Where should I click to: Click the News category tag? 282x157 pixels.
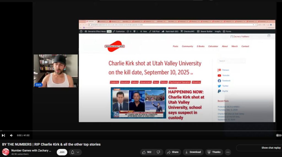[x=156, y=82]
